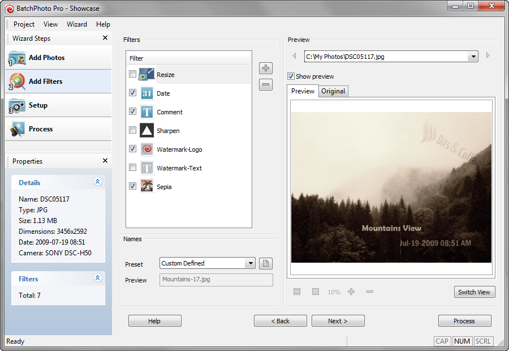Open the View menu
This screenshot has height=351, width=509.
[51, 24]
